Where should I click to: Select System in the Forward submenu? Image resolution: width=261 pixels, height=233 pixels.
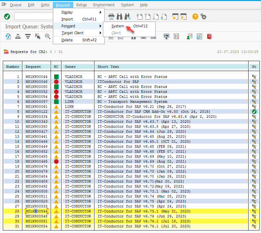point(129,26)
